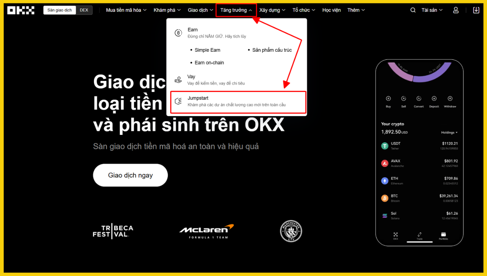Open the Holdings dropdown in phone

449,133
